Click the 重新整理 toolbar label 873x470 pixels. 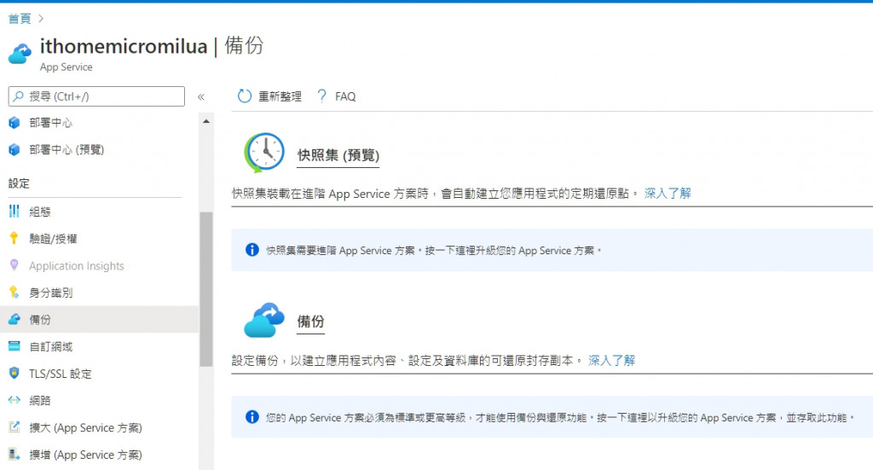(x=280, y=96)
